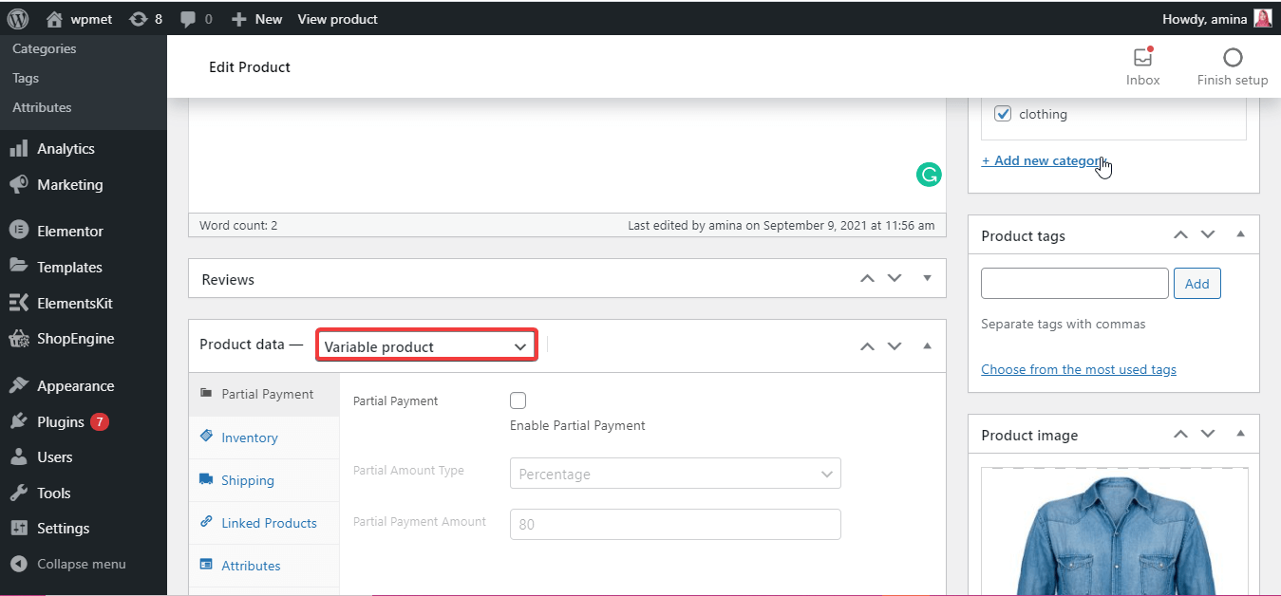Image resolution: width=1281 pixels, height=596 pixels.
Task: Open the Partial Amount Type dropdown
Action: point(675,474)
